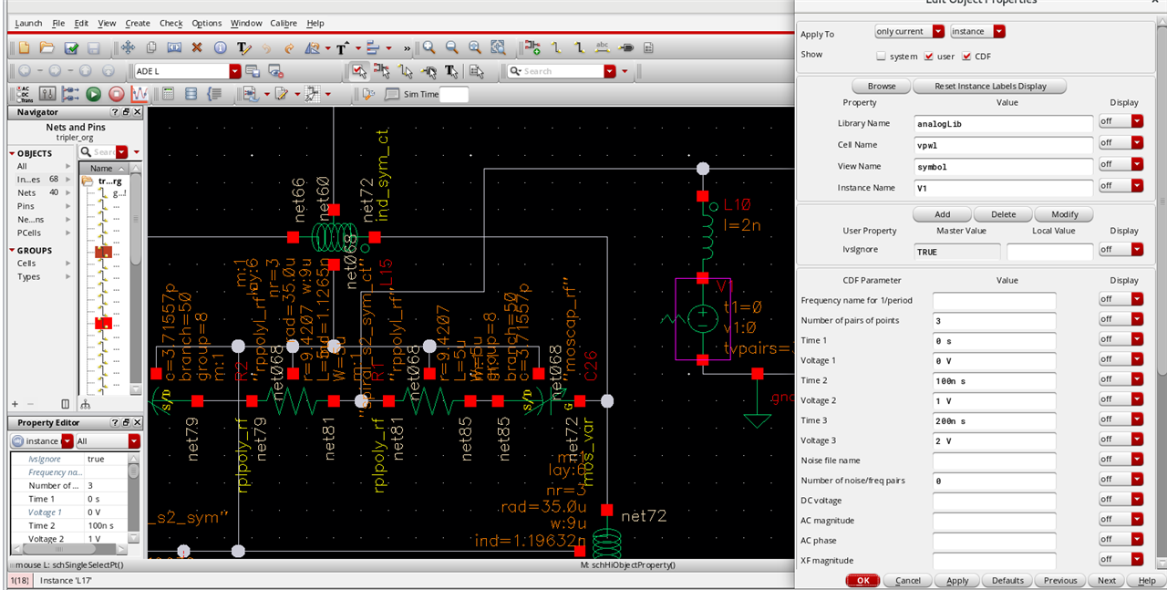Click the green Run Simulation icon
This screenshot has height=590, width=1167.
(93, 94)
